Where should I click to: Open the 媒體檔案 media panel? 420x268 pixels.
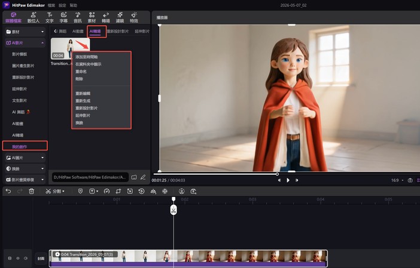(13, 17)
